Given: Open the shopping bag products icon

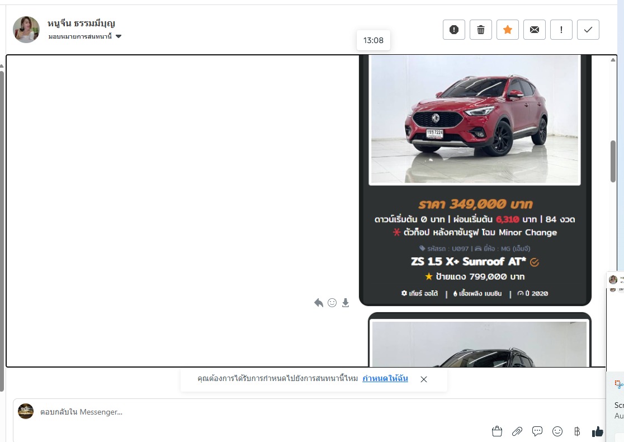Looking at the screenshot, I should (x=497, y=431).
